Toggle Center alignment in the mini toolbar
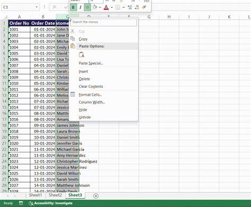 [87, 7]
